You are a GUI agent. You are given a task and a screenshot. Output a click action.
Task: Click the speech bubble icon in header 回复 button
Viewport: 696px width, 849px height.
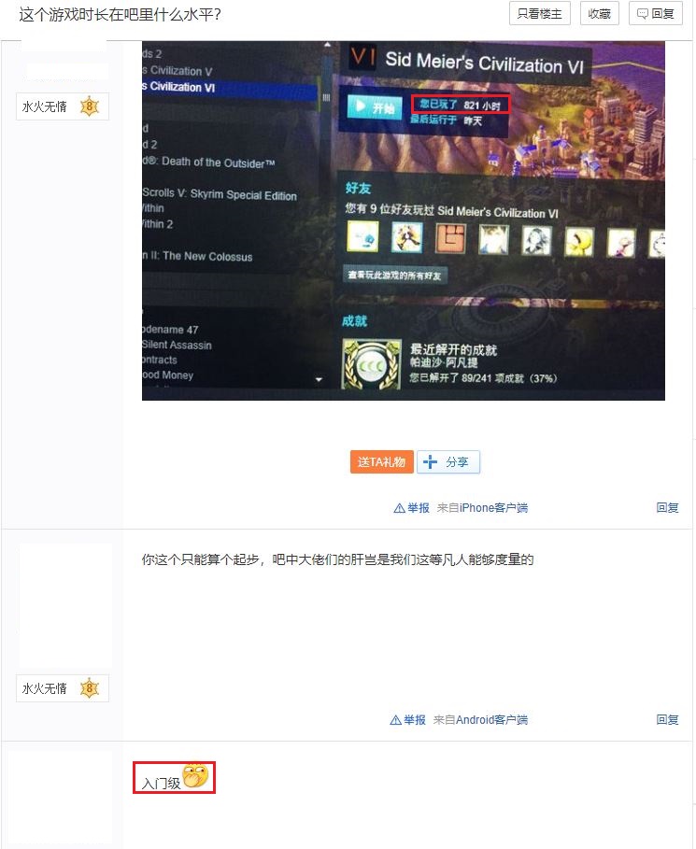642,13
